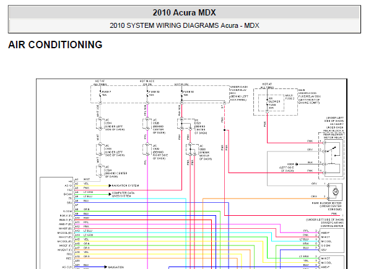Click the 'S-COM' signal label beside pin A8
The height and width of the screenshot is (269, 371).
click(68, 211)
